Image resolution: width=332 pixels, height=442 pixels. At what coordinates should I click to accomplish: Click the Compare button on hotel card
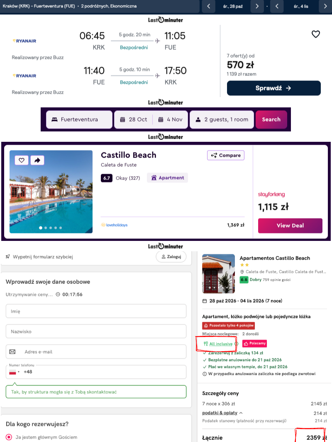point(226,155)
